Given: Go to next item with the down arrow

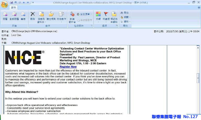Looking at the screenshot, I should (28, 2).
